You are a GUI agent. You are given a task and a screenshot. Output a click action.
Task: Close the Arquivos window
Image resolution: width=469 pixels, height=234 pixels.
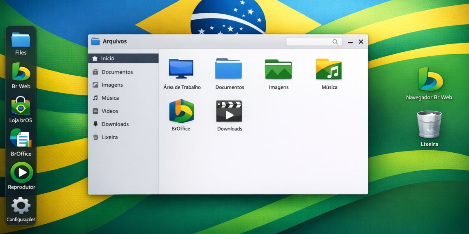(361, 42)
